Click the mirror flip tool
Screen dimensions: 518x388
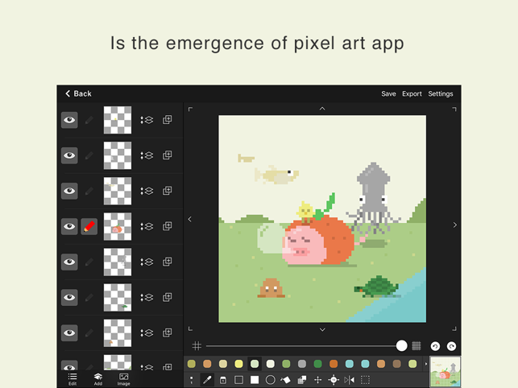349,380
